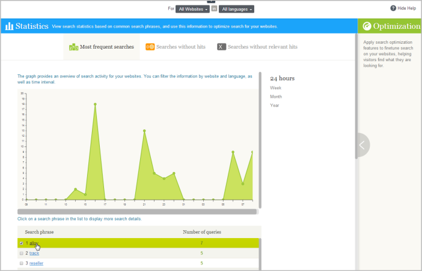Click the Most frequent searches podium icon

73,47
